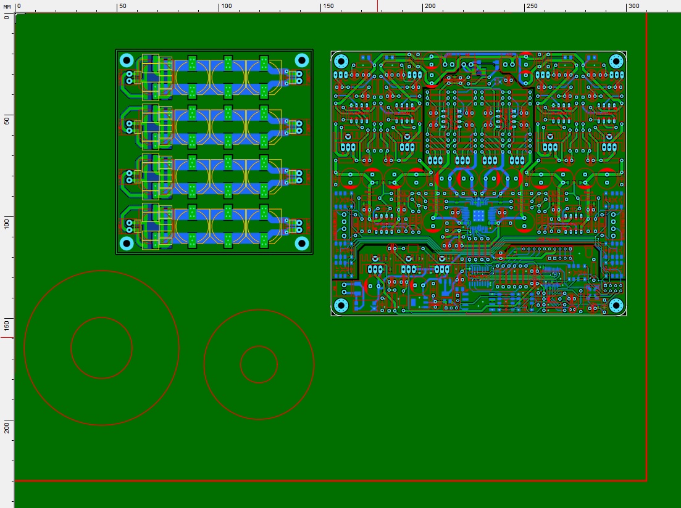Select blue center pad of square chip
This screenshot has width=681, height=508.
478,216
